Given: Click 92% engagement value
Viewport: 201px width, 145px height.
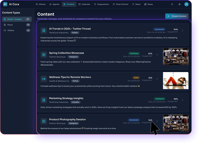Looking at the screenshot, I should click(x=176, y=99).
